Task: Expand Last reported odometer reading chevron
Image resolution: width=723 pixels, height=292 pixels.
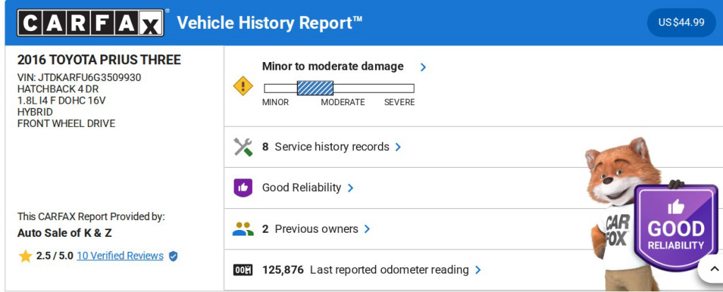Action: [478, 270]
